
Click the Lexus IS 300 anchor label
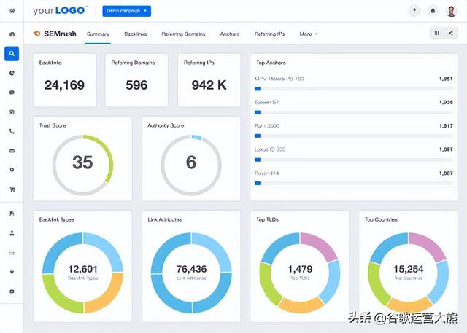tap(270, 149)
